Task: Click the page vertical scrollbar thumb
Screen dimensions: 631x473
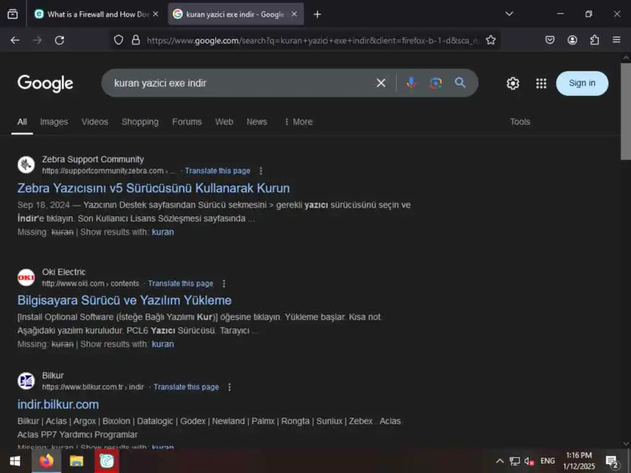Action: point(626,111)
